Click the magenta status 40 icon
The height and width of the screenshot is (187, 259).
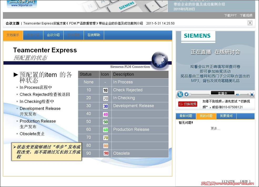[105, 114]
